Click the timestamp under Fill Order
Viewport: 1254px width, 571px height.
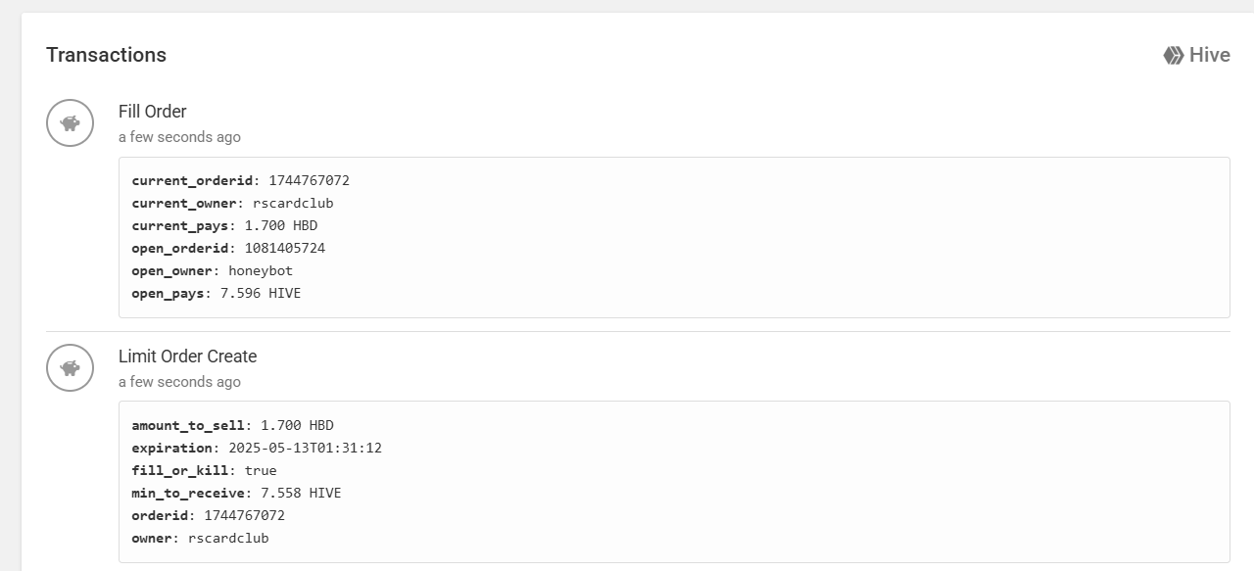coord(179,137)
